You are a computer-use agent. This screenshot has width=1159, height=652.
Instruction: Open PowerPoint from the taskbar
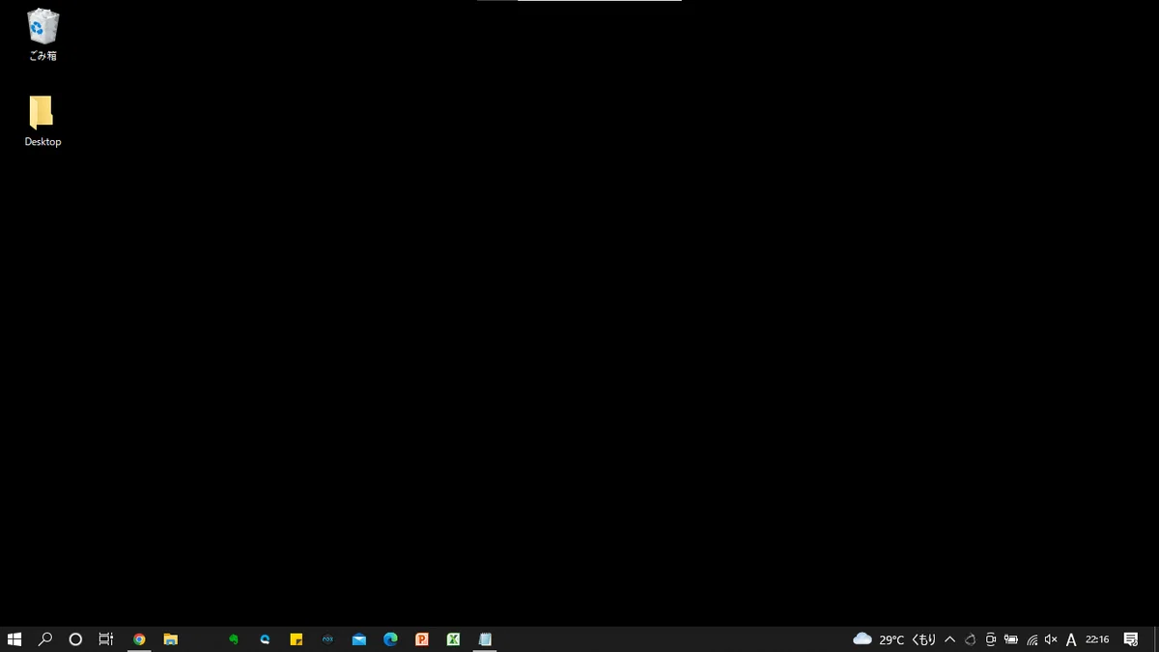[422, 639]
